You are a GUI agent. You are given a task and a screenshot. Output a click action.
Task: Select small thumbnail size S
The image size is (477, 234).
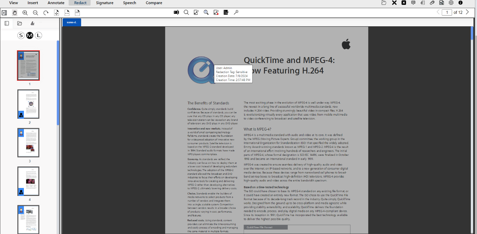[x=21, y=35]
